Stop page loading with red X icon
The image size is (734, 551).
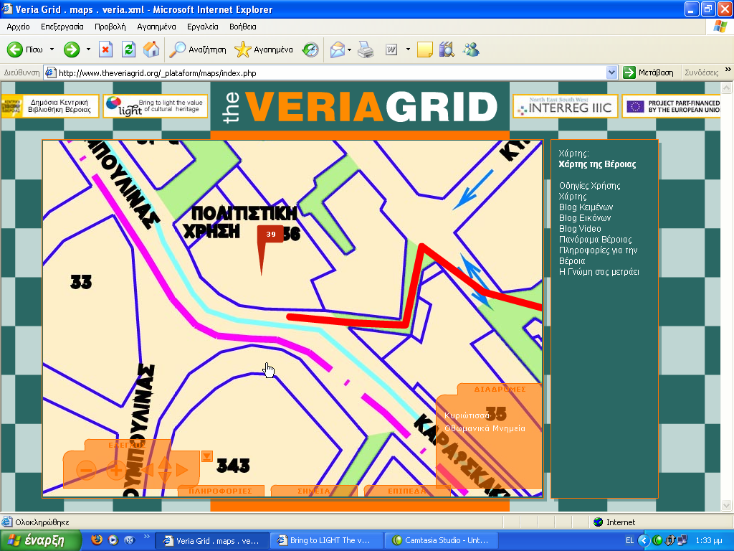point(106,50)
